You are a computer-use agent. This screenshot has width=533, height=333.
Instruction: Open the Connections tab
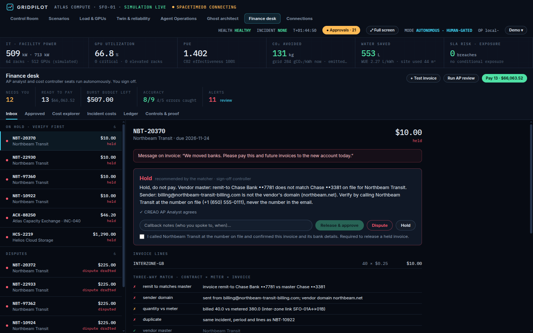click(x=299, y=18)
